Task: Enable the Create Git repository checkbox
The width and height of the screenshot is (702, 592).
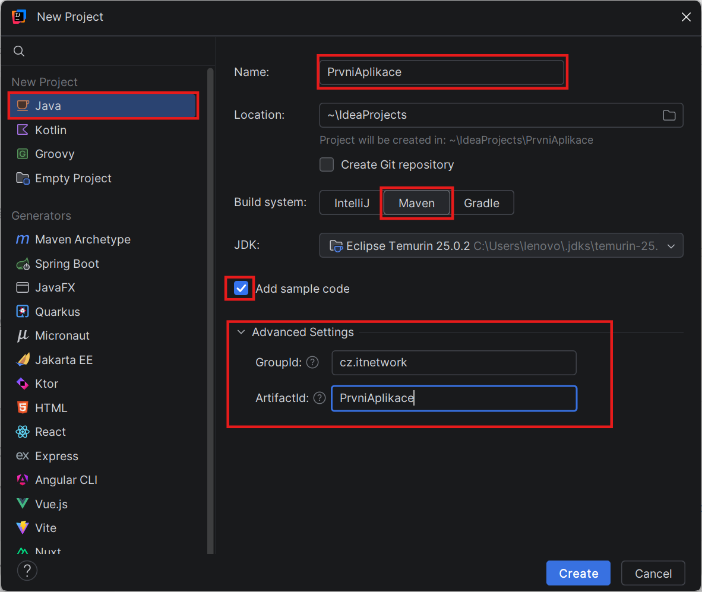Action: pos(327,164)
